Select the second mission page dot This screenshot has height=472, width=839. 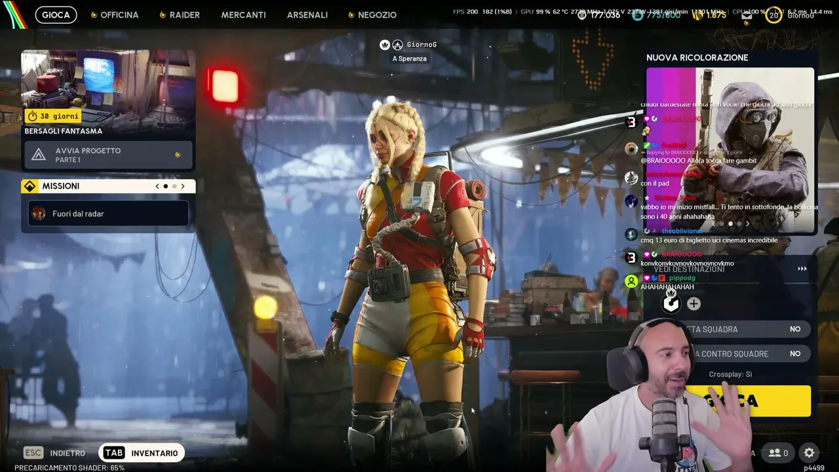[174, 186]
